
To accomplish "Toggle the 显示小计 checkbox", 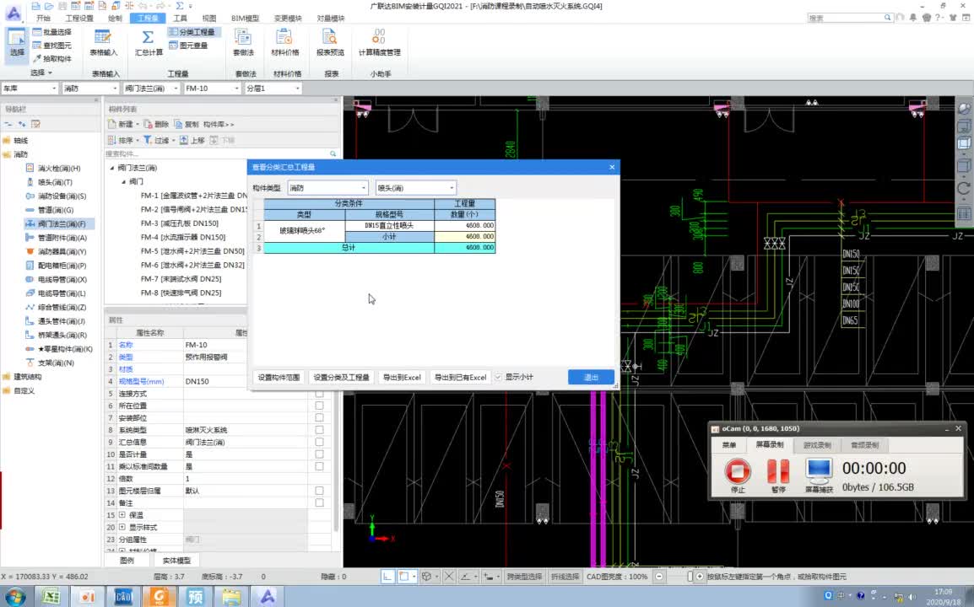I will tap(498, 377).
